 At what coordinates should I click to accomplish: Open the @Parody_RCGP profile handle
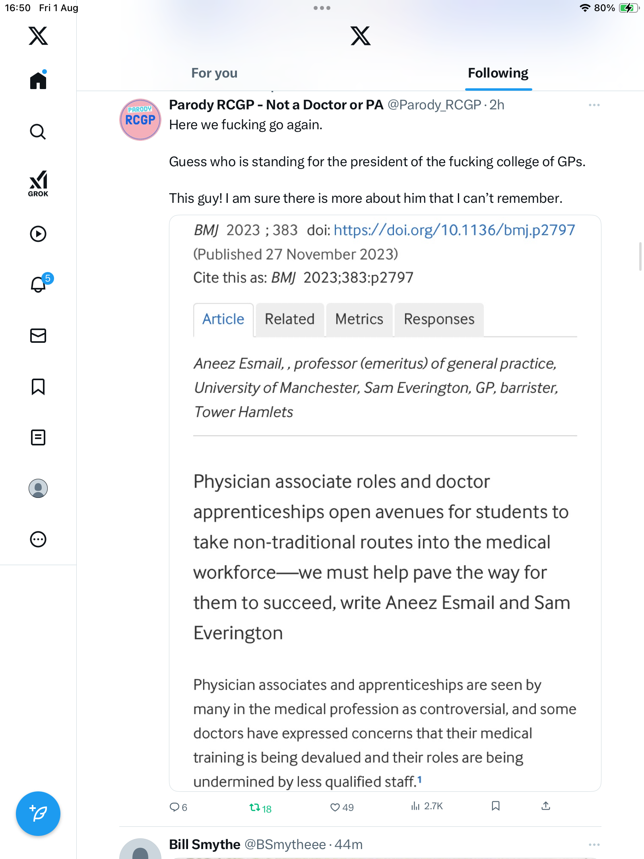pos(434,105)
